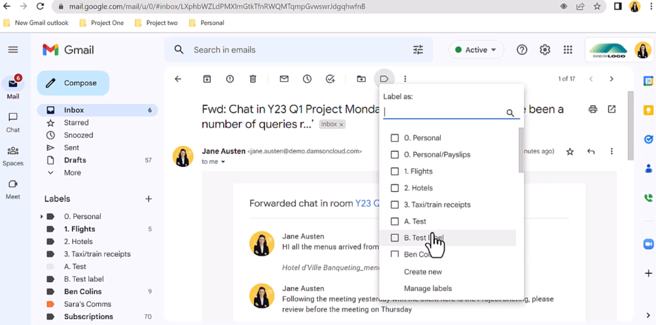Open the Active status dropdown
656x325 pixels.
pos(476,50)
